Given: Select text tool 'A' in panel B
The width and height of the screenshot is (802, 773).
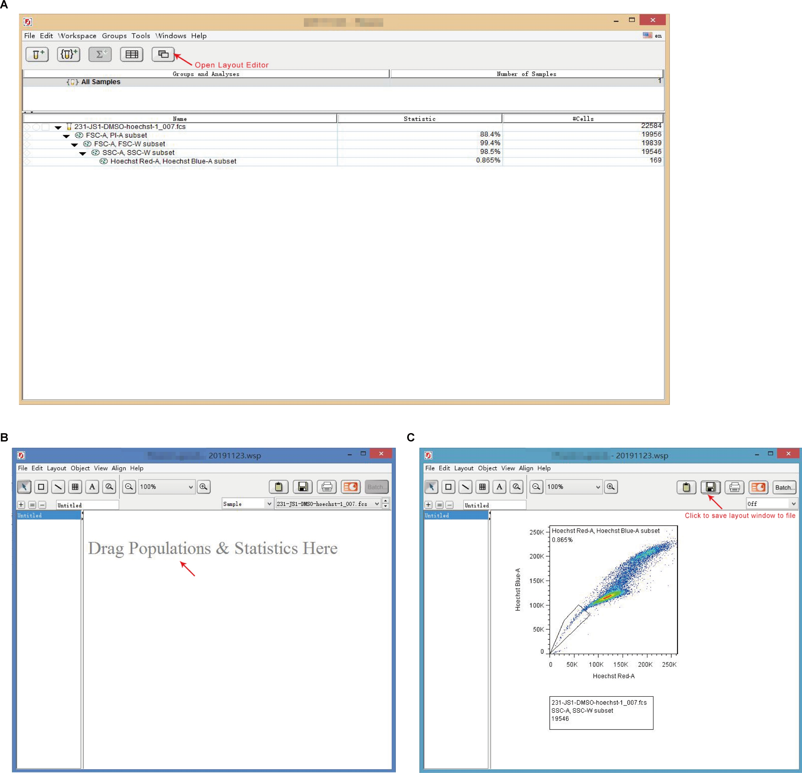Looking at the screenshot, I should click(92, 487).
